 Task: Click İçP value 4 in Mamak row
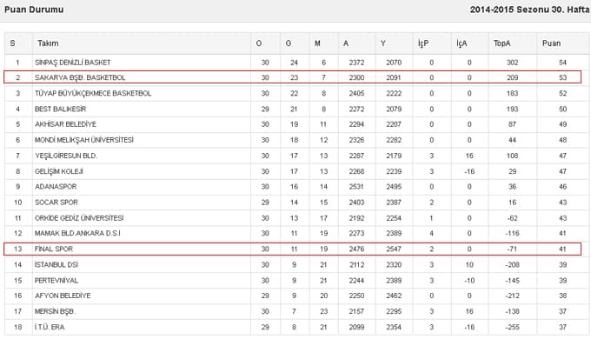432,233
